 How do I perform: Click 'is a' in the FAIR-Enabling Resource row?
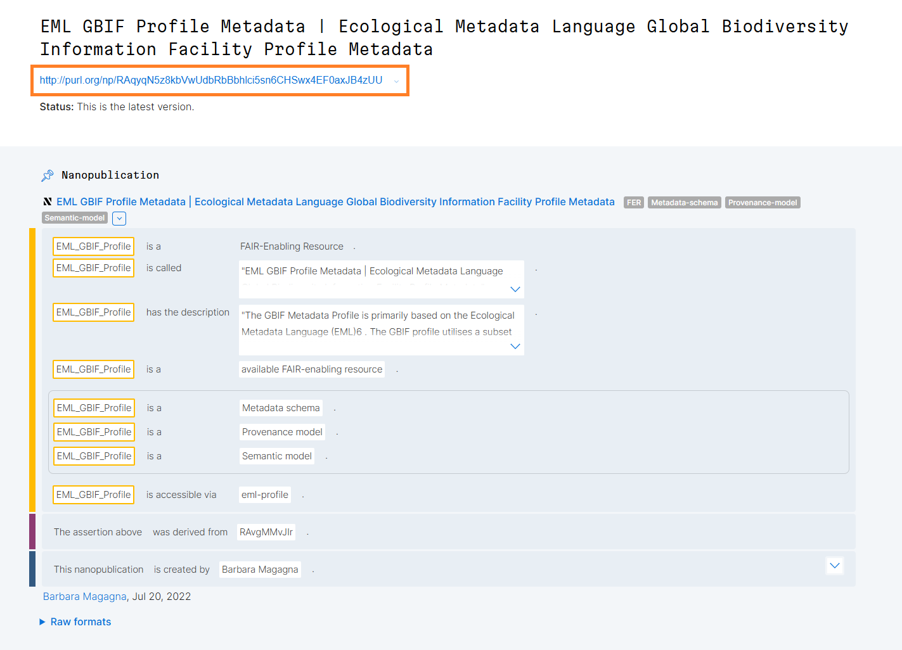(153, 246)
